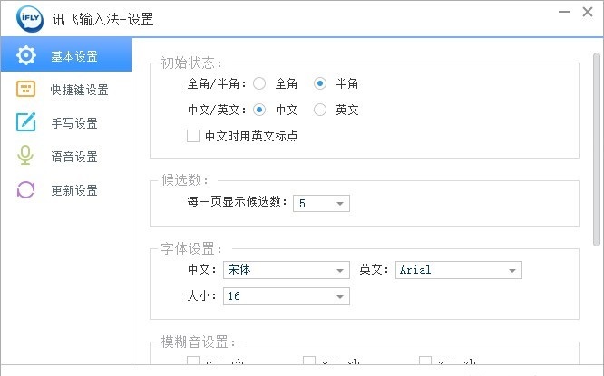Image resolution: width=604 pixels, height=376 pixels.
Task: Expand the 大小 font size dropdown
Action: click(x=287, y=296)
